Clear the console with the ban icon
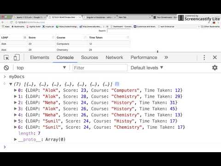The image size is (221, 166). [x=6, y=68]
